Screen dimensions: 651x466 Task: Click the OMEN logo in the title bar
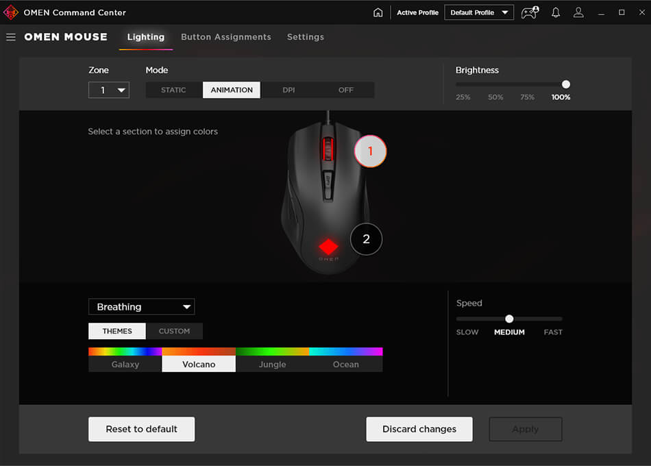[x=10, y=12]
